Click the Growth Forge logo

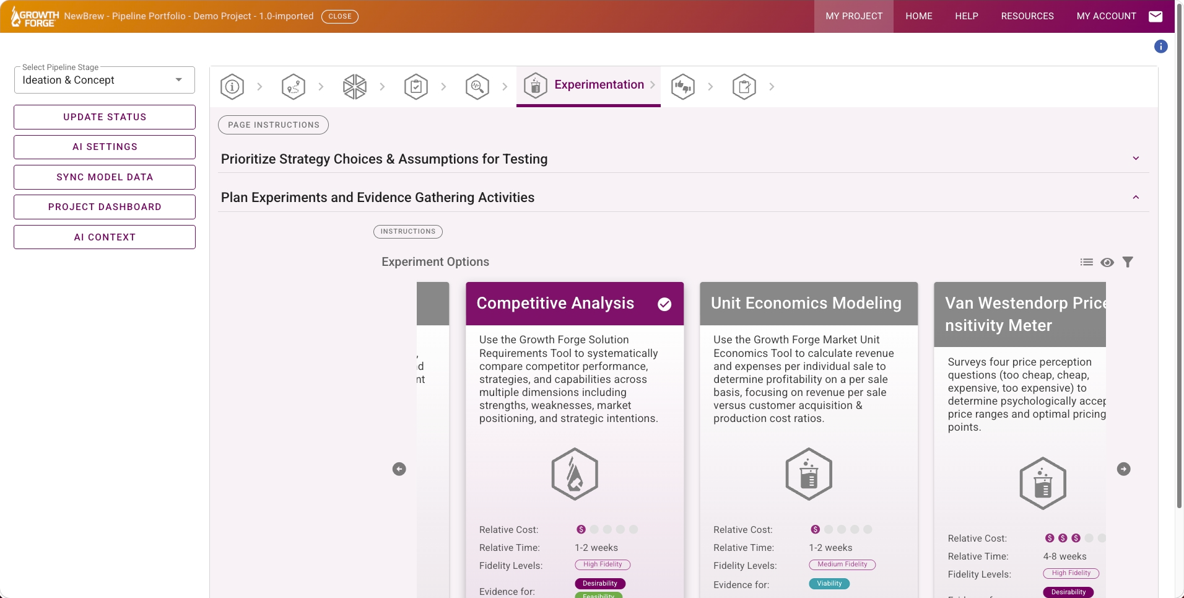click(x=35, y=17)
